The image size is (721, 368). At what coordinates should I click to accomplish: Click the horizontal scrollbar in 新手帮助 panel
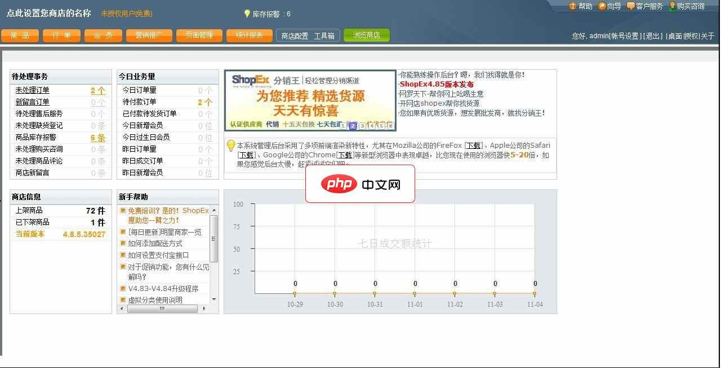point(163,308)
